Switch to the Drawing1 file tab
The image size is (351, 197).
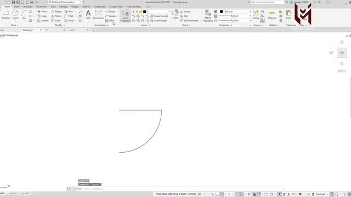pos(28,30)
